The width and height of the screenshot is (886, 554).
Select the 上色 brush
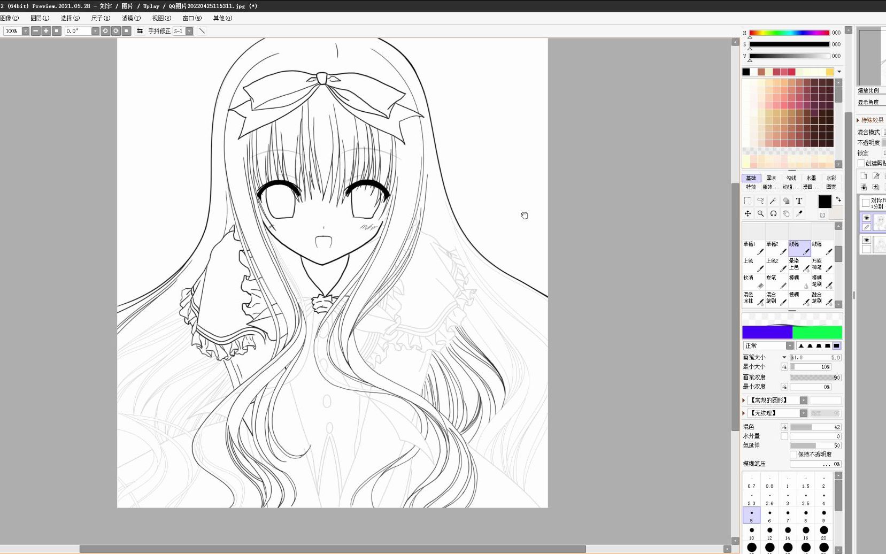(753, 265)
